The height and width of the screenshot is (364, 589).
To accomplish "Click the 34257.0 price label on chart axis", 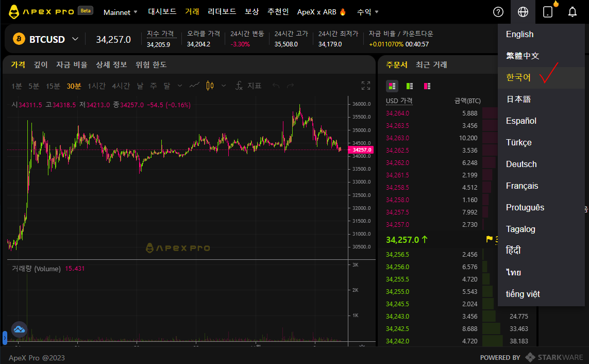I will point(361,150).
